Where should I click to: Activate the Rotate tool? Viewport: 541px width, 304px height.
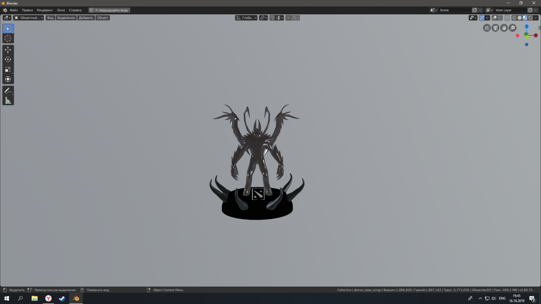pos(8,59)
